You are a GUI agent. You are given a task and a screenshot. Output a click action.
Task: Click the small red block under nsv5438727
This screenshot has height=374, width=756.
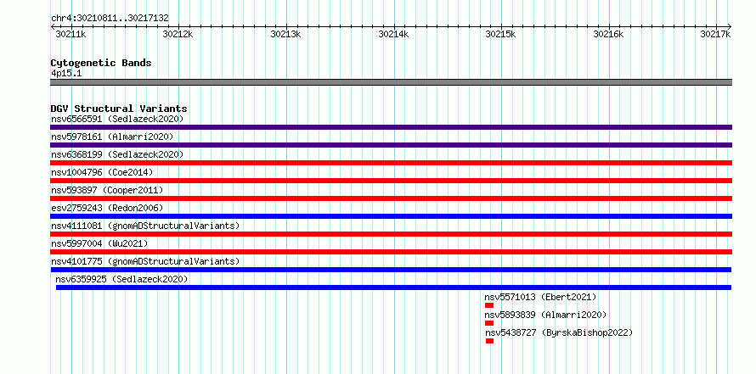(x=490, y=341)
